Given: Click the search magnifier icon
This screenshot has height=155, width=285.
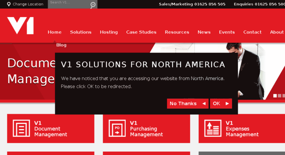Looking at the screenshot, I should (93, 5).
